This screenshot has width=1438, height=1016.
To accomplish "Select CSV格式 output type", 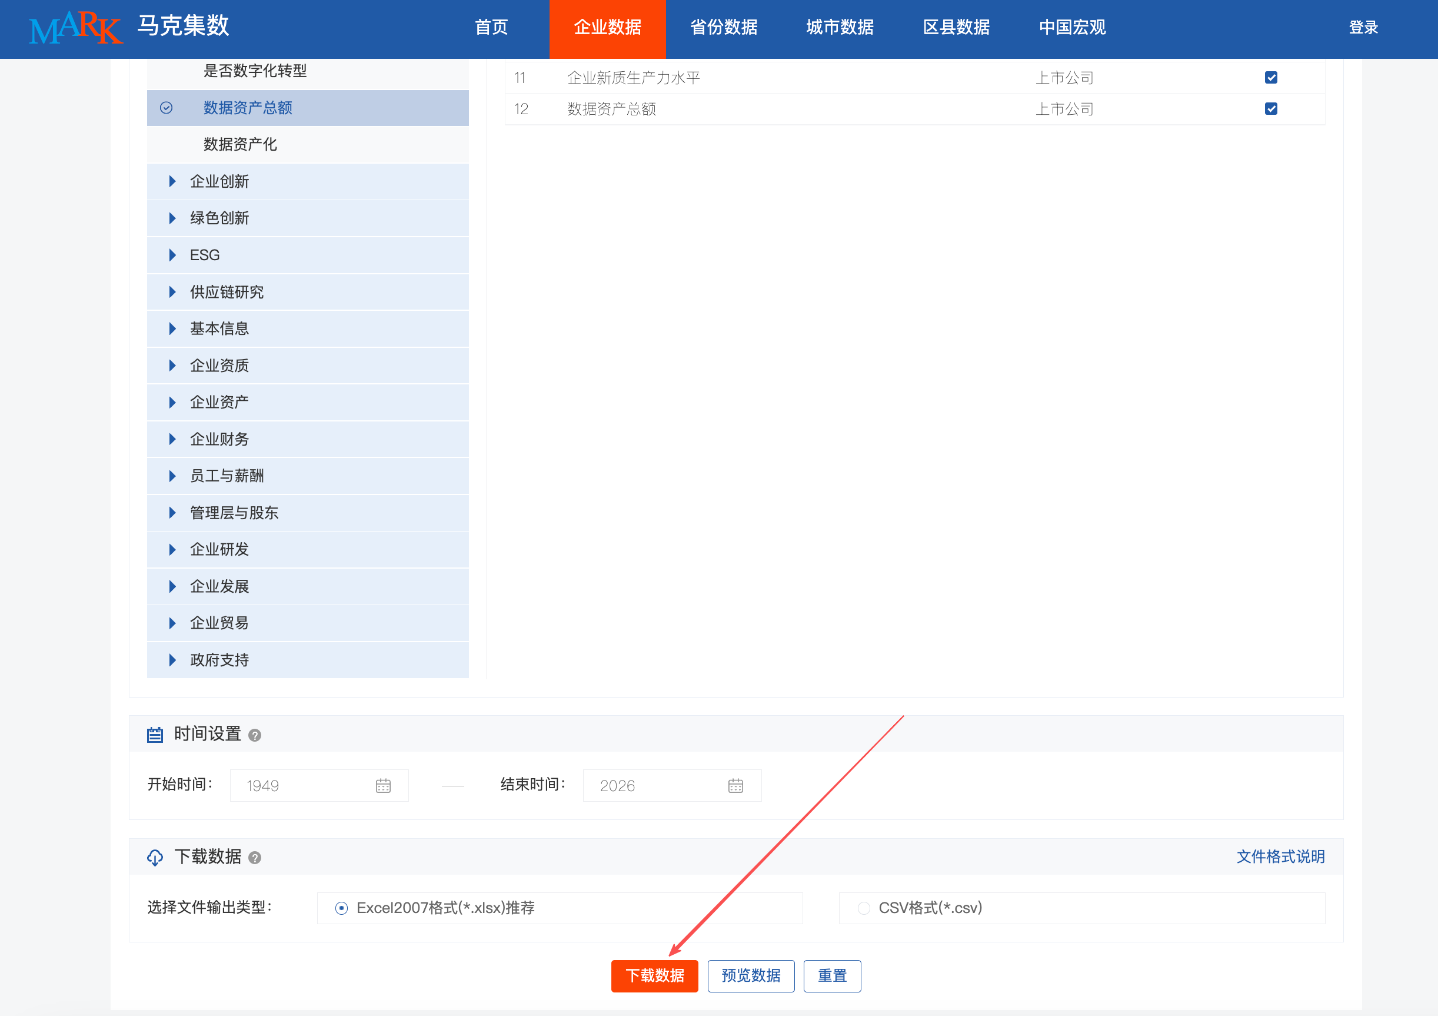I will tap(864, 908).
